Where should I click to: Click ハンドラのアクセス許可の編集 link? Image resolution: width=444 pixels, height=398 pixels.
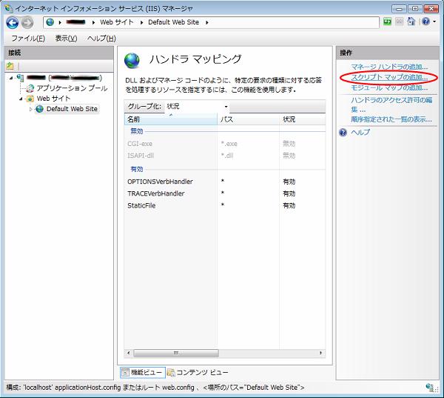[391, 105]
